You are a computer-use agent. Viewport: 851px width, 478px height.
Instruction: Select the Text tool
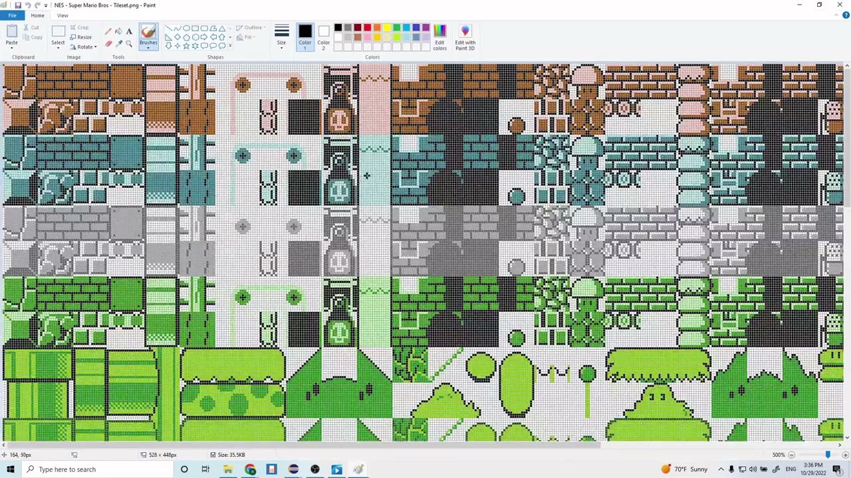coord(129,31)
